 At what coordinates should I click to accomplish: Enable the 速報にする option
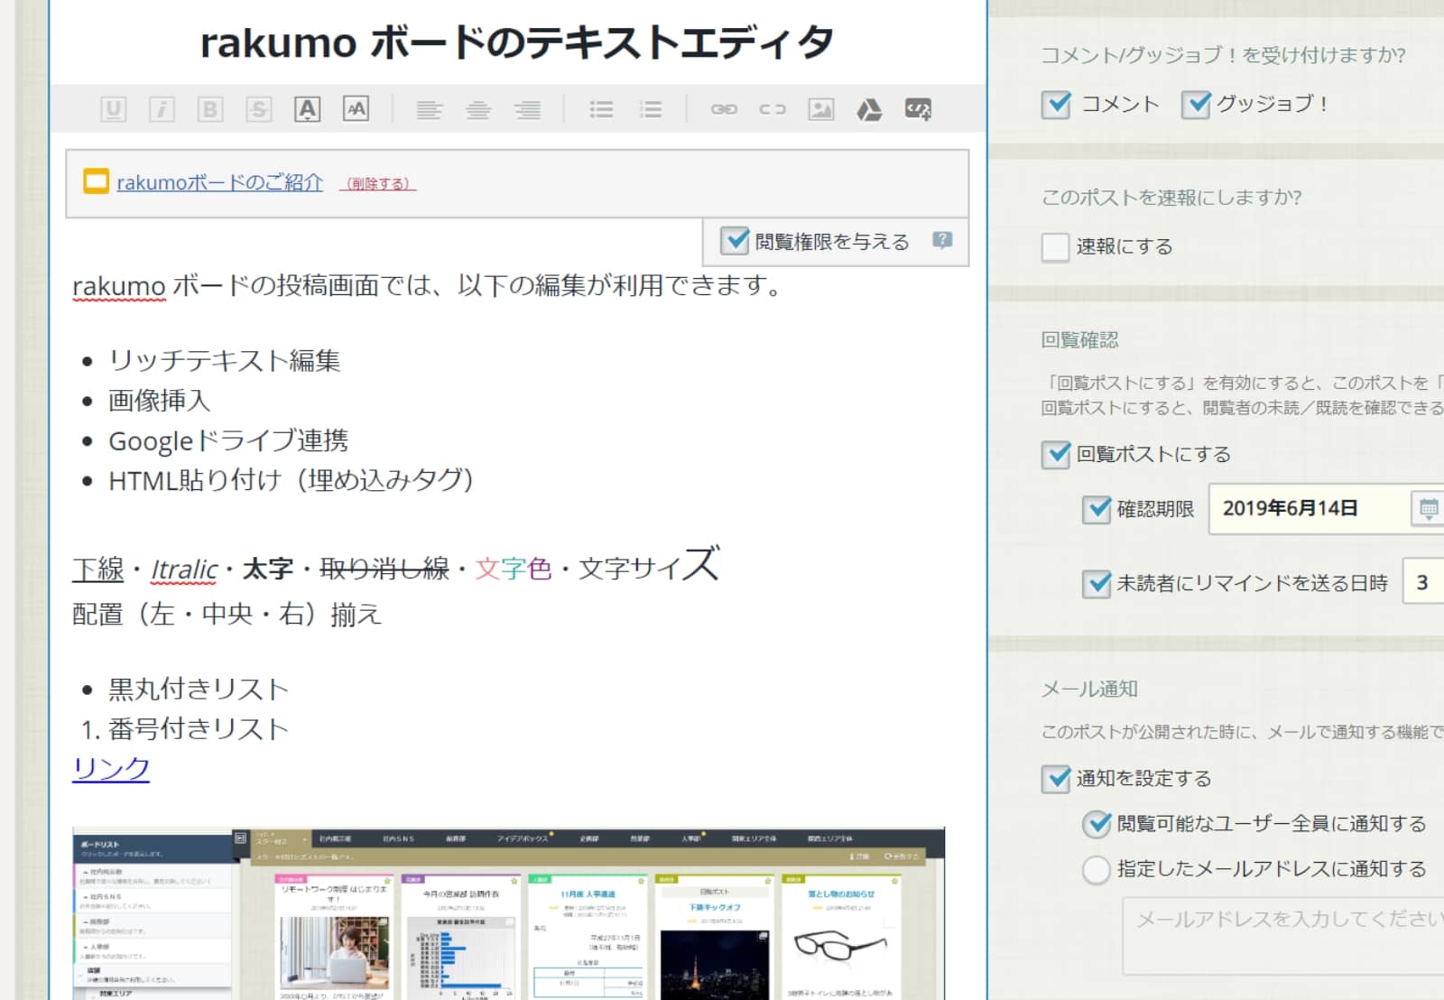(x=1054, y=245)
